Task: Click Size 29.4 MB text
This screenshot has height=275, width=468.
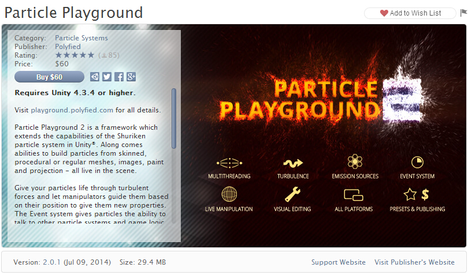Action: pos(143,262)
